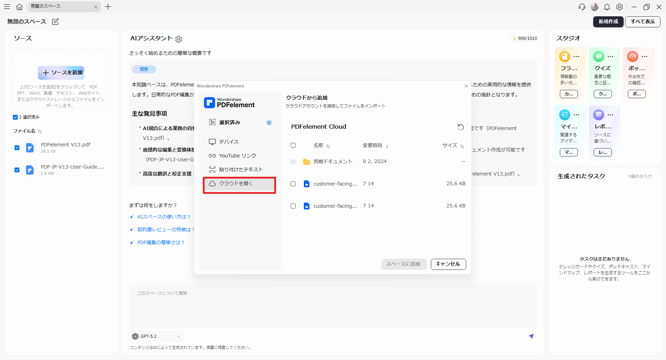The height and width of the screenshot is (360, 666).
Task: Click the report card's レ... button
Action: (x=603, y=152)
